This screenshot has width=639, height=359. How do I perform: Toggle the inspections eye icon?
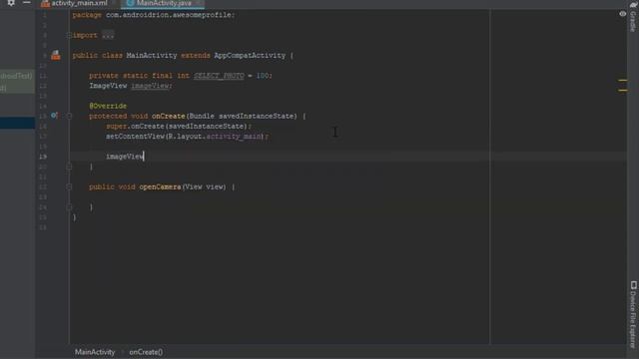(x=623, y=14)
